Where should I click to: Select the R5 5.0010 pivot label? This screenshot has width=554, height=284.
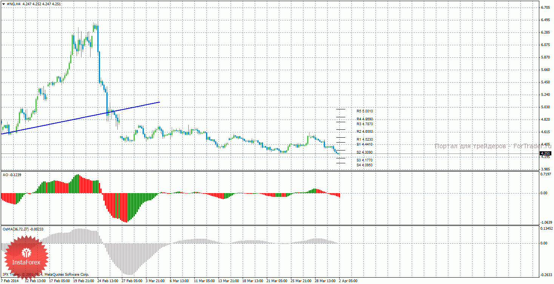tap(365, 111)
